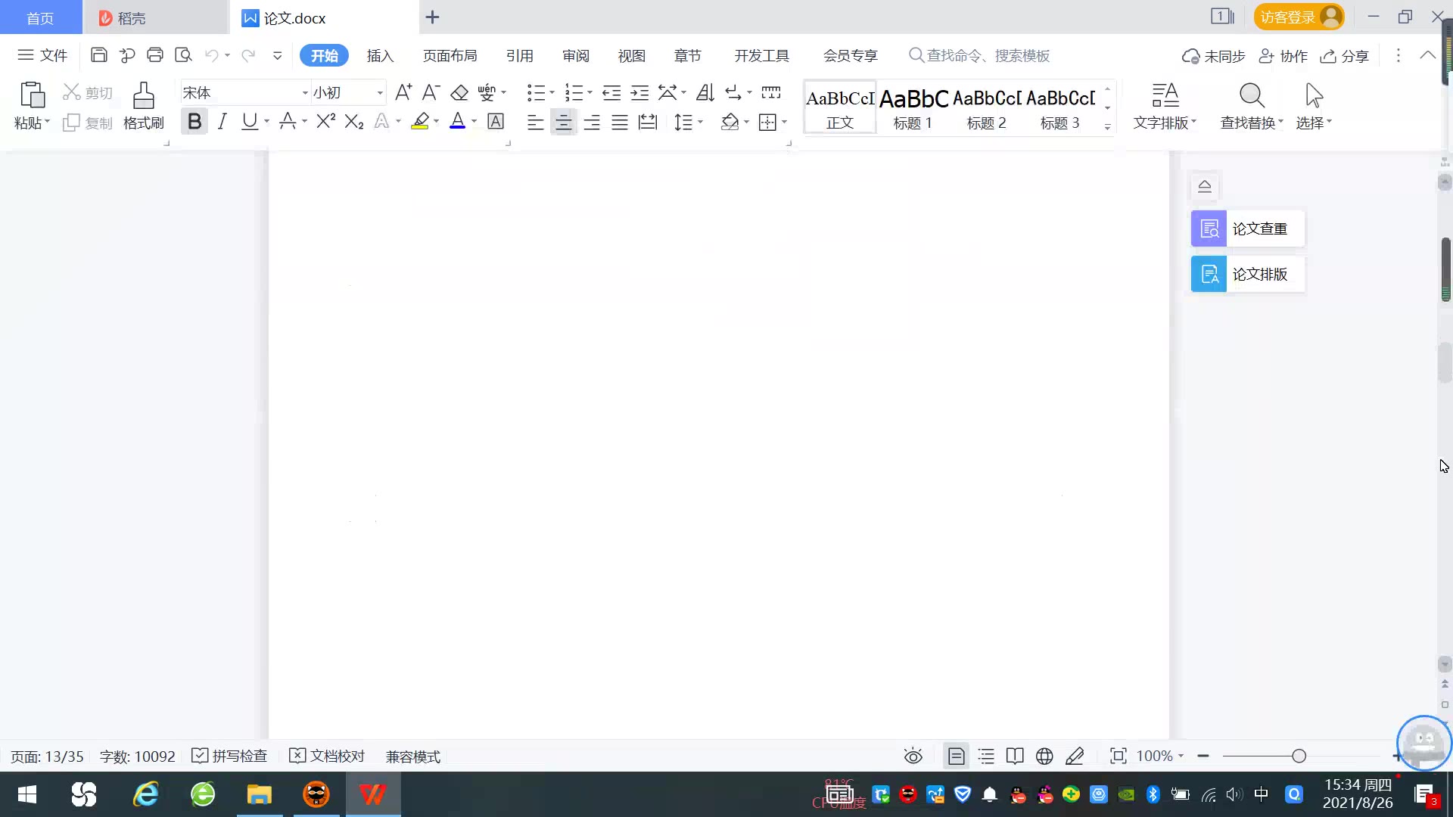Viewport: 1453px width, 817px height.
Task: Click the Character Border icon
Action: click(496, 121)
